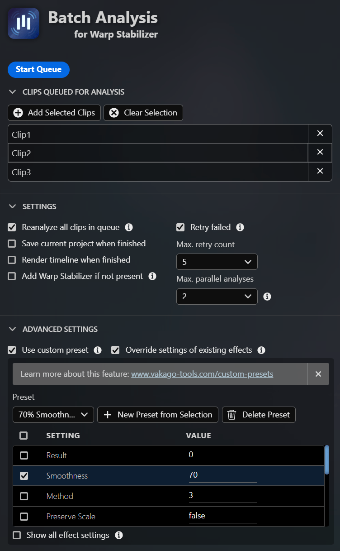Click the info icon next to "Retry failed"

coord(240,227)
